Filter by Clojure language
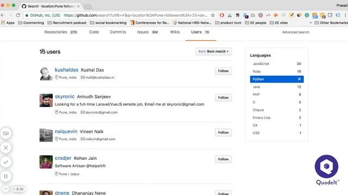The image size is (348, 195). [277, 110]
